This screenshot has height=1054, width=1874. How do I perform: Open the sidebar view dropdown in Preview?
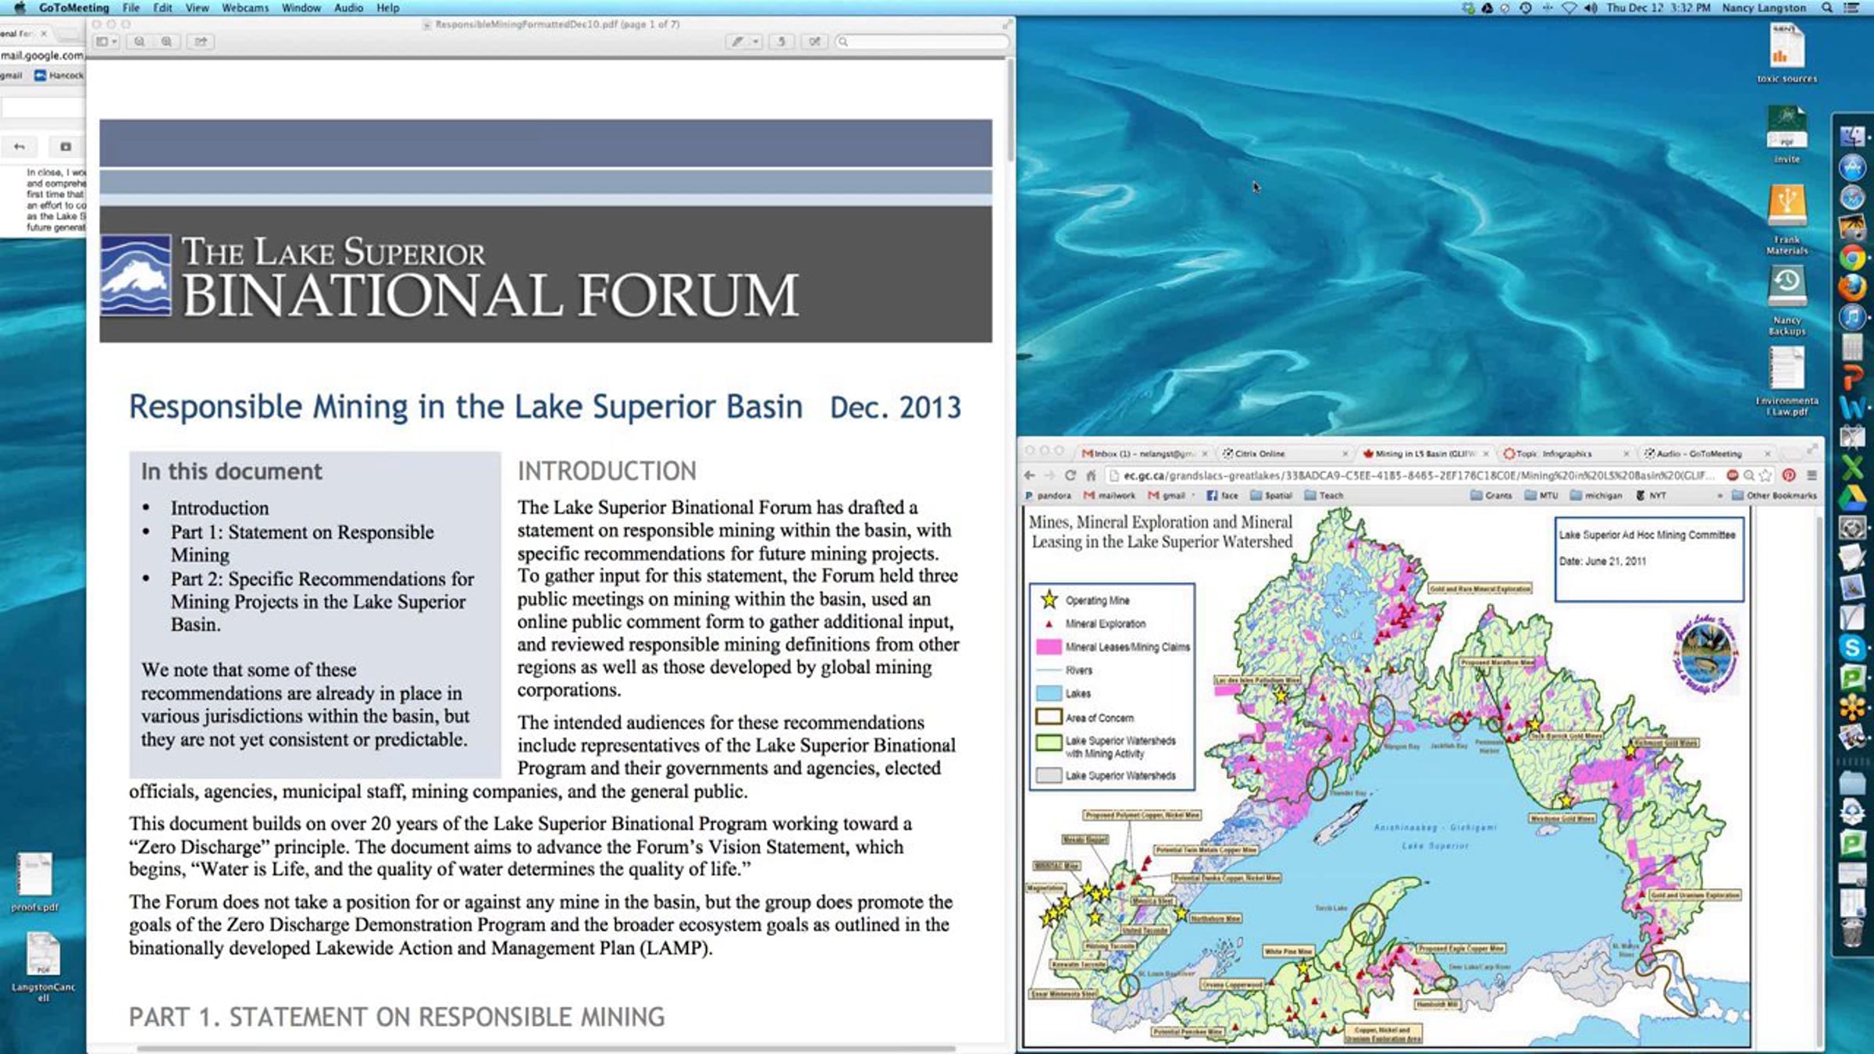click(106, 41)
